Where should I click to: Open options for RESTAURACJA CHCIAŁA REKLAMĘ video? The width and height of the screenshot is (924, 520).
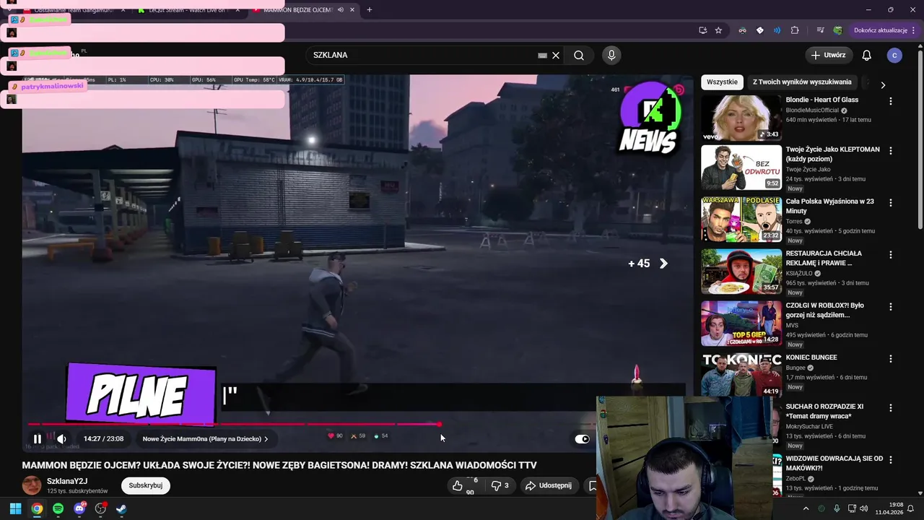click(890, 255)
